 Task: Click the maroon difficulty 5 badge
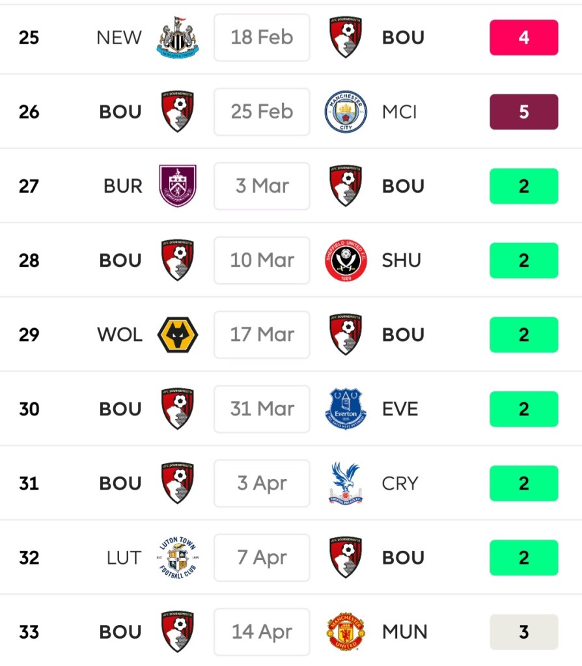pos(523,112)
